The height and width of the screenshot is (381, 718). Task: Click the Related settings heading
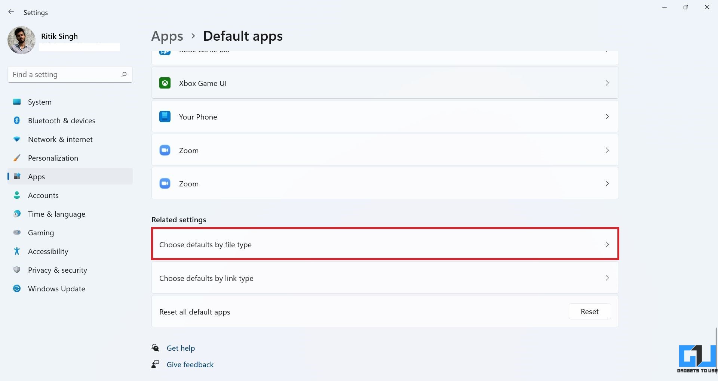pyautogui.click(x=179, y=220)
